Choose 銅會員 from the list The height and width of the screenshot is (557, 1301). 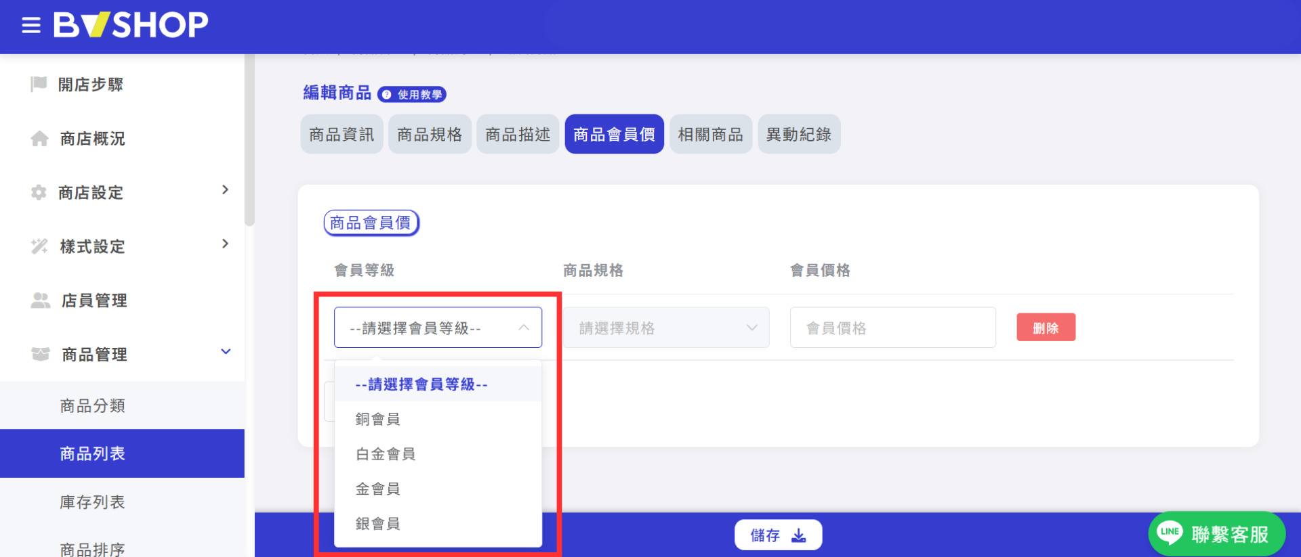coord(438,419)
